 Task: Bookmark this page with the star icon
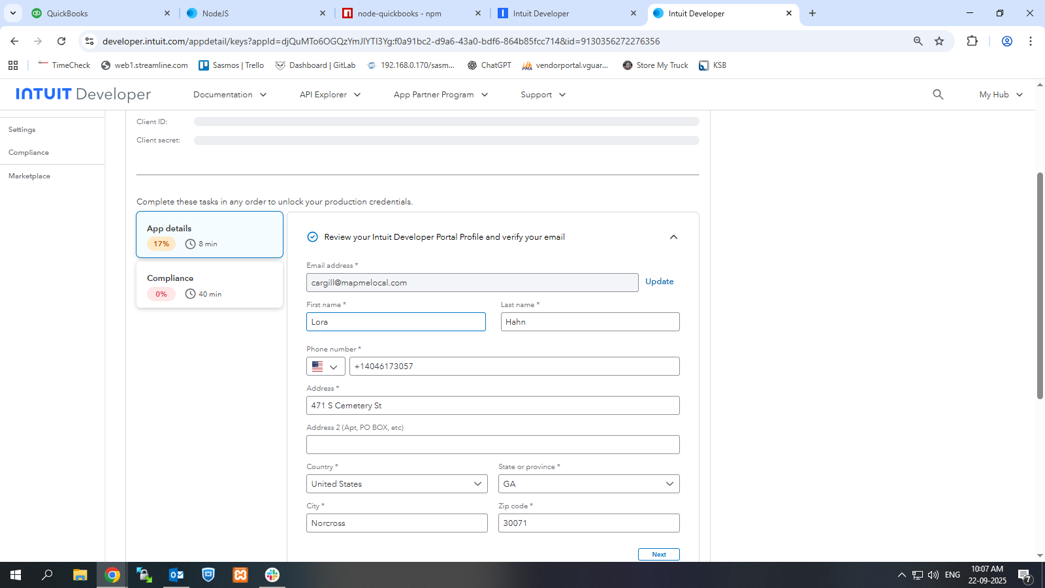point(939,41)
